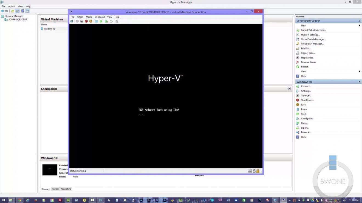Open Virtual Switch Manager from Actions pane

pyautogui.click(x=313, y=39)
